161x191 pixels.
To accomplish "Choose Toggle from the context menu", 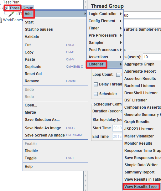I will tap(55, 158).
